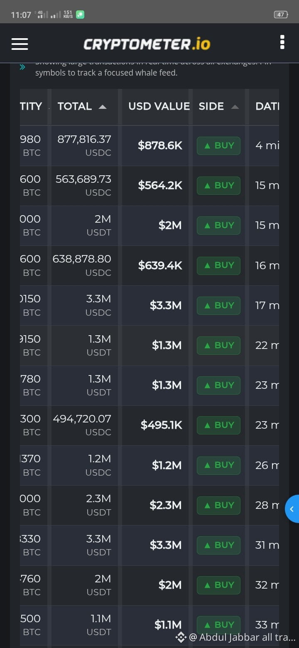Tap BUY badge on $564.2K row
The height and width of the screenshot is (648, 299).
tap(218, 186)
